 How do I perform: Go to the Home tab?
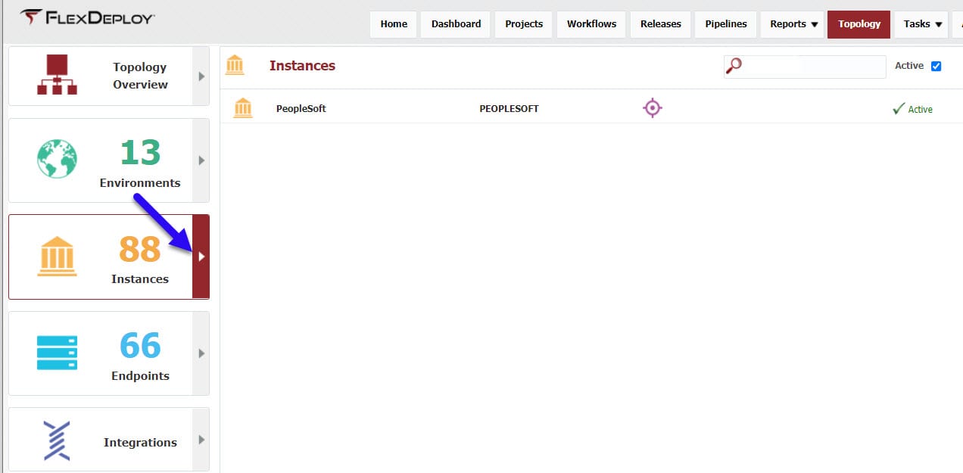click(x=394, y=24)
